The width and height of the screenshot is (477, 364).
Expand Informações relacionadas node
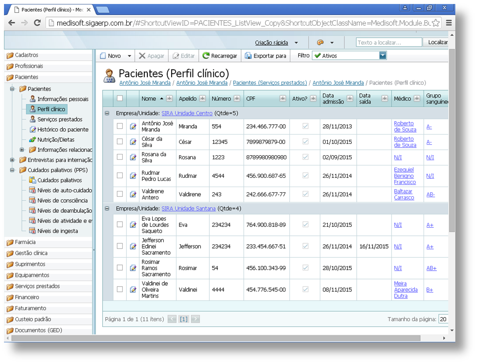point(22,149)
